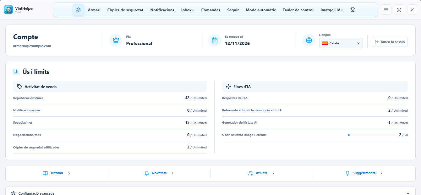Image resolution: width=421 pixels, height=195 pixels.
Task: Toggle fullscreen with the expand icon
Action: point(399,10)
